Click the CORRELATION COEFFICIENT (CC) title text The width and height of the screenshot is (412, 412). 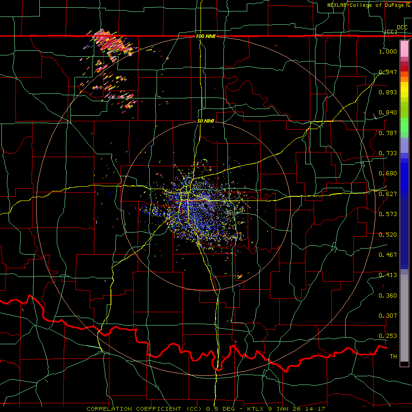[144, 409]
